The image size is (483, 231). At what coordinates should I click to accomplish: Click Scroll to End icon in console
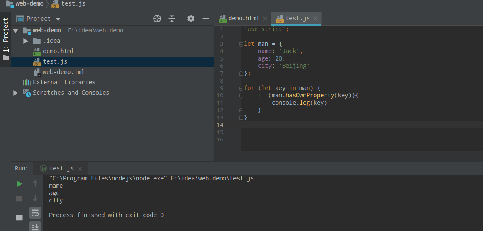[35, 227]
